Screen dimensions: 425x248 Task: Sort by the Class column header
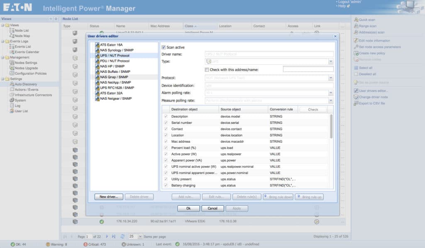pyautogui.click(x=200, y=26)
